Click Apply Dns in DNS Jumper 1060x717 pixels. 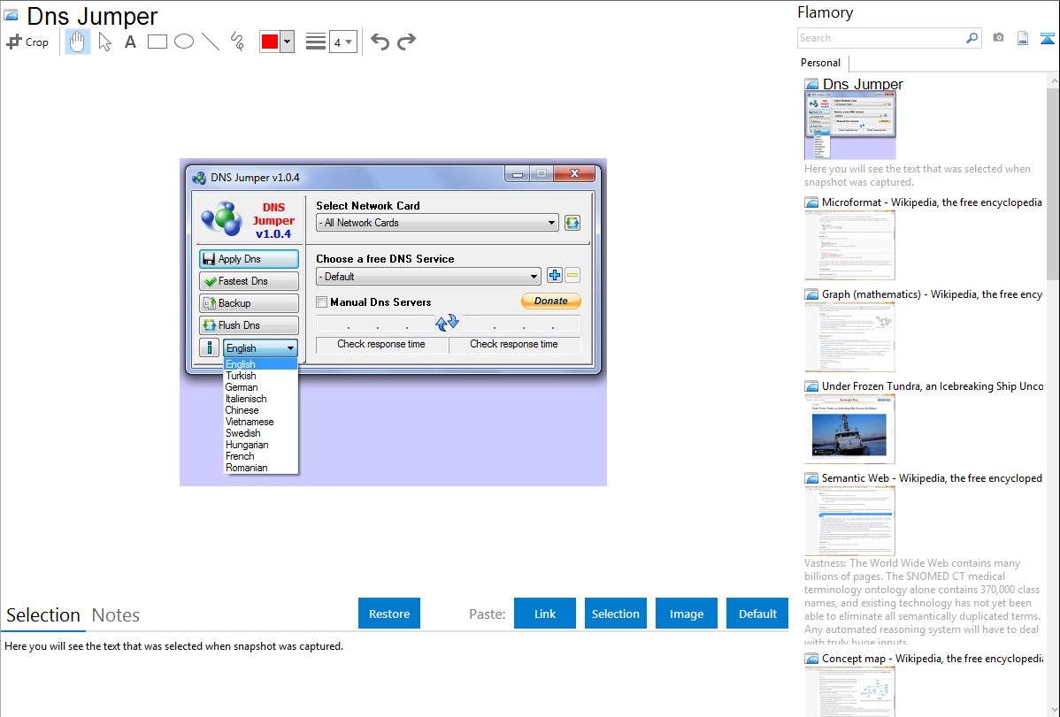pyautogui.click(x=249, y=259)
